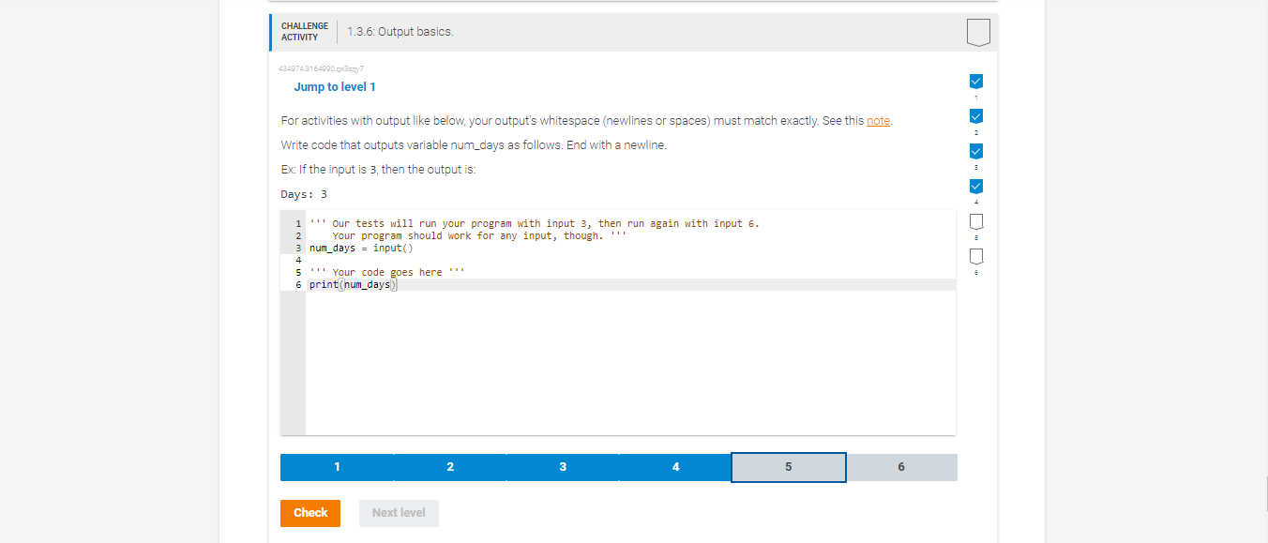
Task: Click the level 3 completion checkmark badge
Action: tap(975, 151)
